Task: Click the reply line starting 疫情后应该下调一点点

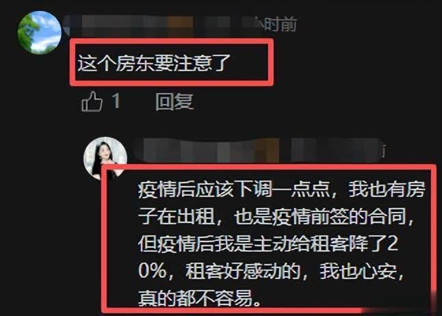Action: 281,189
